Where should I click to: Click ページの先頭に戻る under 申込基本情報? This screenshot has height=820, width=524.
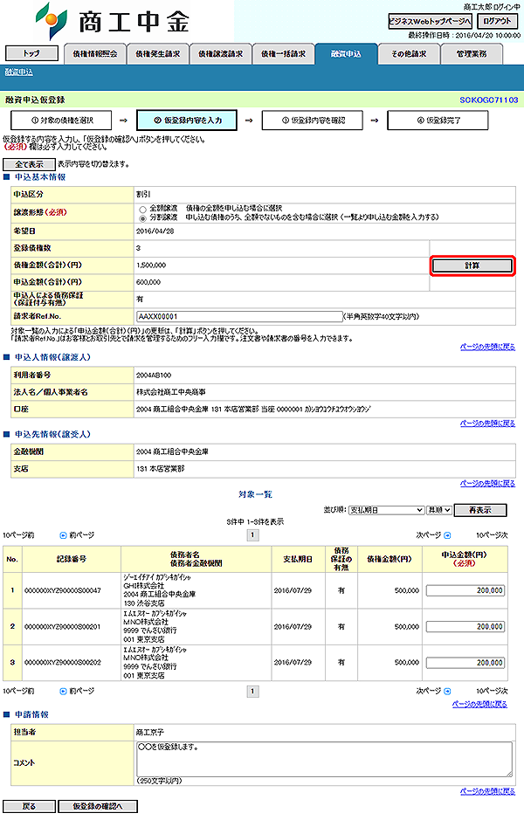pos(487,347)
